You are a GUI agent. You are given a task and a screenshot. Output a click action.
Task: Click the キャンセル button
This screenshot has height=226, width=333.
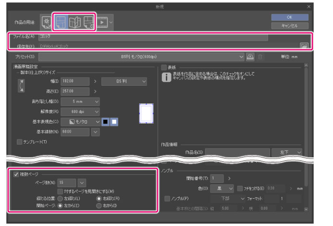[x=290, y=26]
